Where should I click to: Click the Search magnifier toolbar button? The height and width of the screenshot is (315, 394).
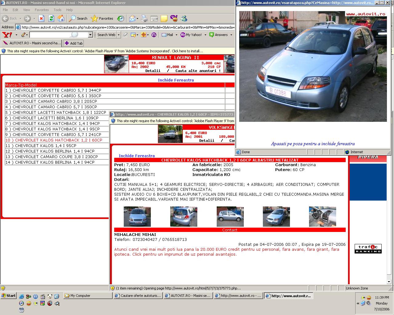point(78,18)
